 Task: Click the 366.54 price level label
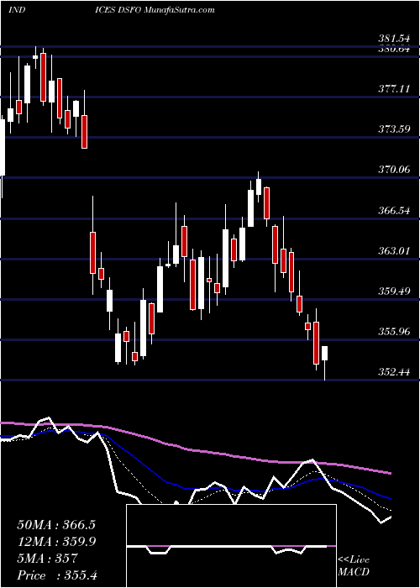click(x=394, y=210)
